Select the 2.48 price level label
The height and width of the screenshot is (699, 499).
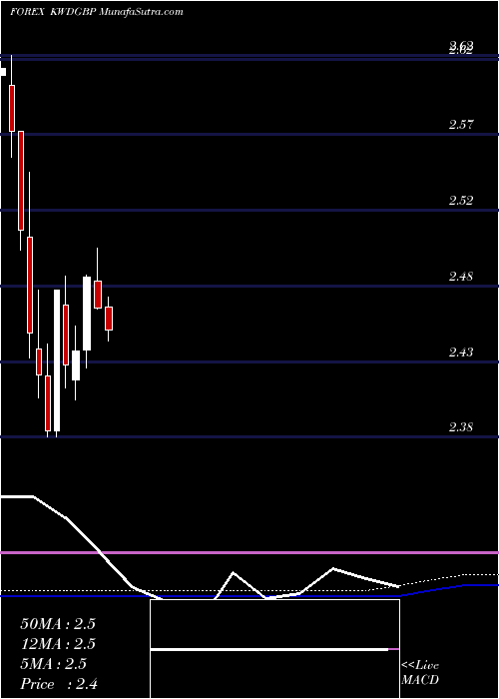click(x=461, y=277)
